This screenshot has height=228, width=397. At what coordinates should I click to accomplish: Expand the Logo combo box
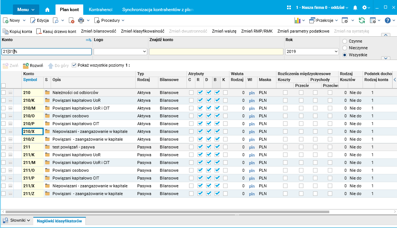[x=144, y=52]
